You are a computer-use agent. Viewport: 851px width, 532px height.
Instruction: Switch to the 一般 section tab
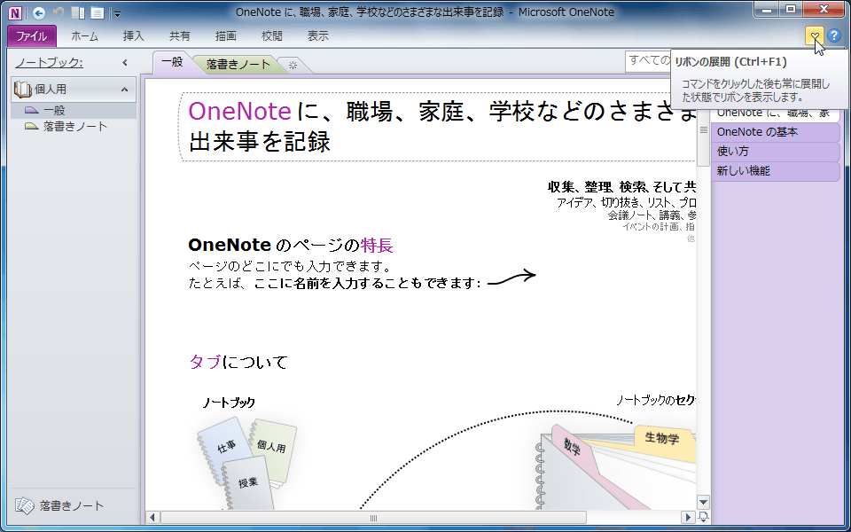[173, 62]
